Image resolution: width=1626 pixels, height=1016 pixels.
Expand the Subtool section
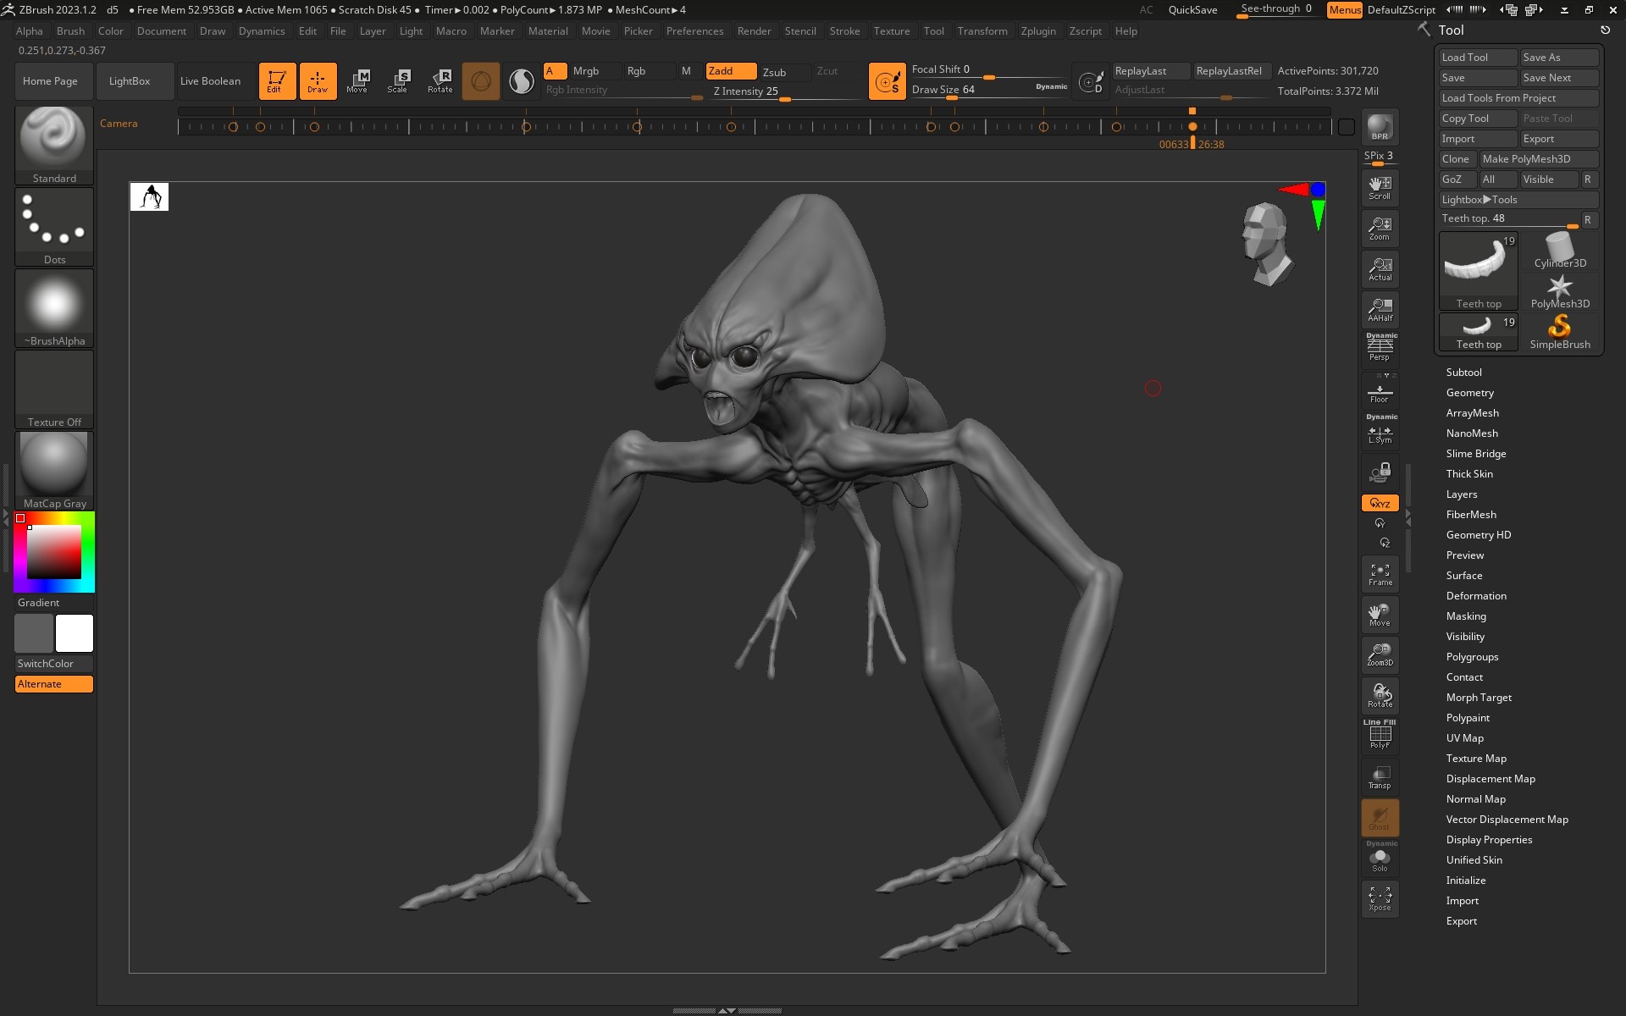click(1463, 373)
